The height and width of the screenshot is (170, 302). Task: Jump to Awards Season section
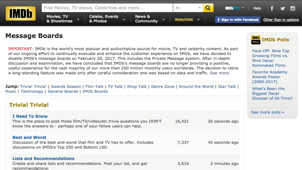tap(66, 87)
